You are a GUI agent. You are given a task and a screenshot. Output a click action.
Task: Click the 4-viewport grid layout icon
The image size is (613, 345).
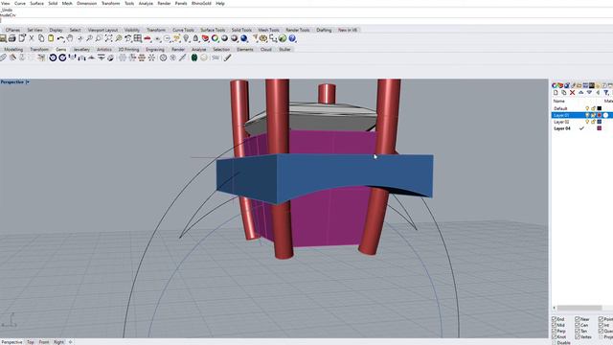tap(138, 38)
